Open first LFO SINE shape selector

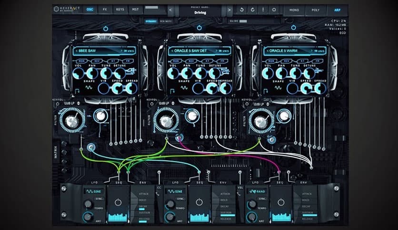click(x=93, y=192)
